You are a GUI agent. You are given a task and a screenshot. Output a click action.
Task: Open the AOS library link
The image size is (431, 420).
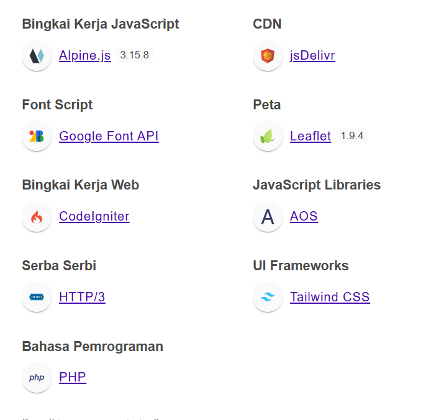point(304,217)
